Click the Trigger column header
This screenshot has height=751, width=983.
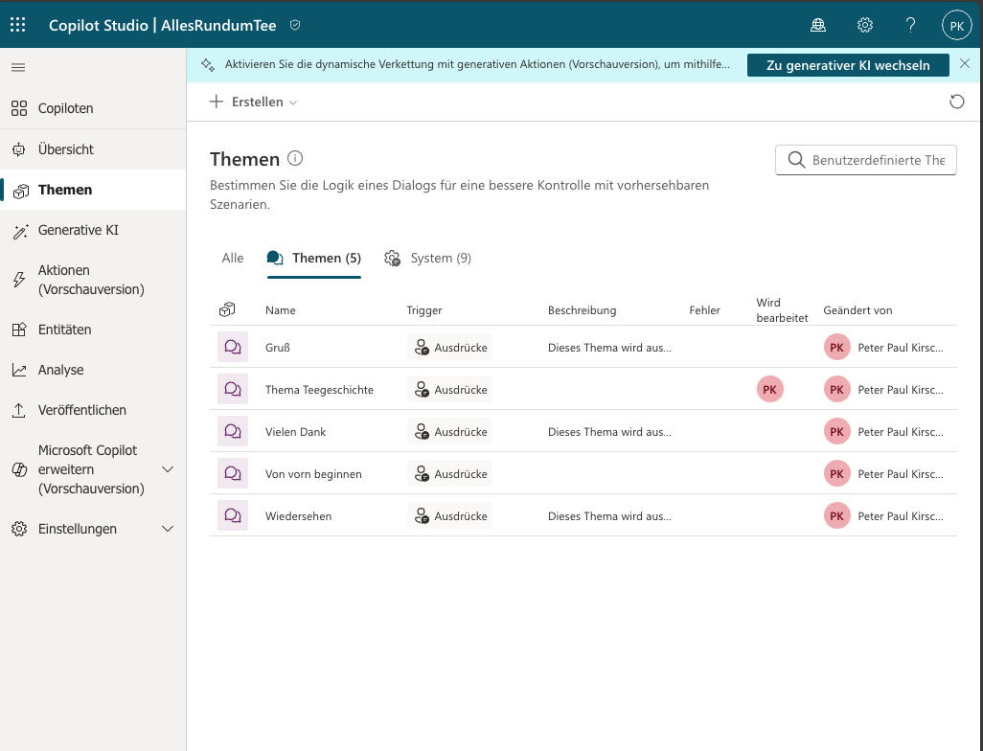click(x=424, y=309)
